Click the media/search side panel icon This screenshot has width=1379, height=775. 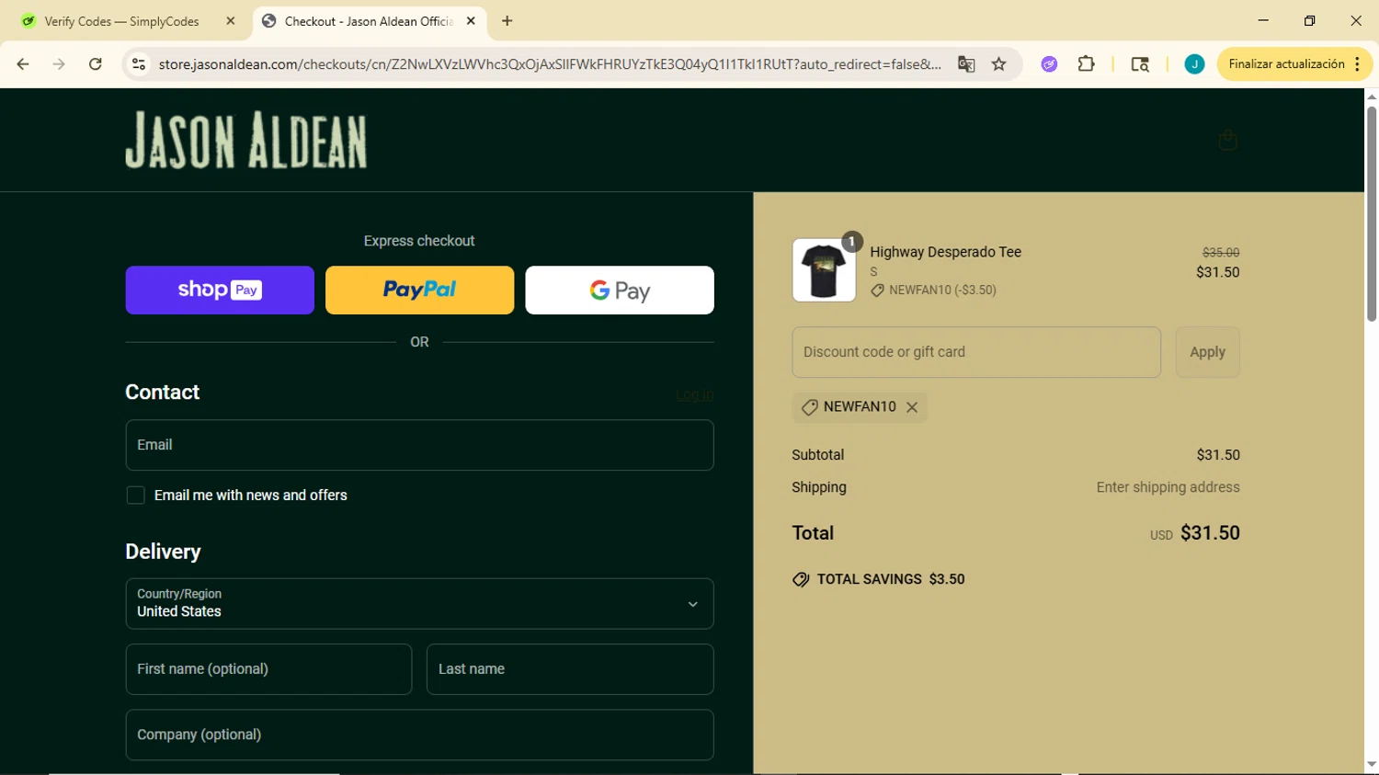[x=1140, y=64]
